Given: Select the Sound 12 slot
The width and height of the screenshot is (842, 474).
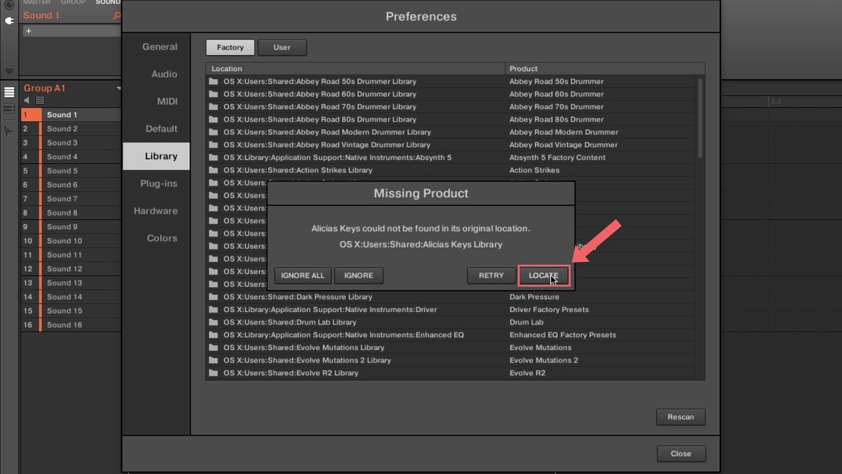Looking at the screenshot, I should (71, 269).
